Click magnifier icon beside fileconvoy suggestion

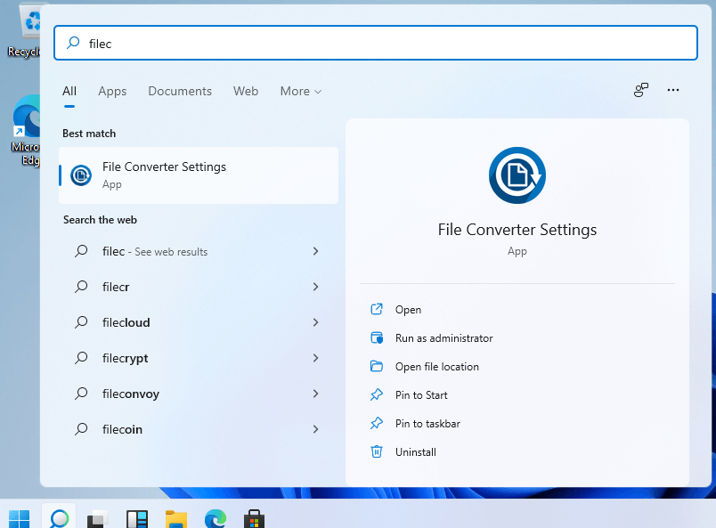pos(81,394)
